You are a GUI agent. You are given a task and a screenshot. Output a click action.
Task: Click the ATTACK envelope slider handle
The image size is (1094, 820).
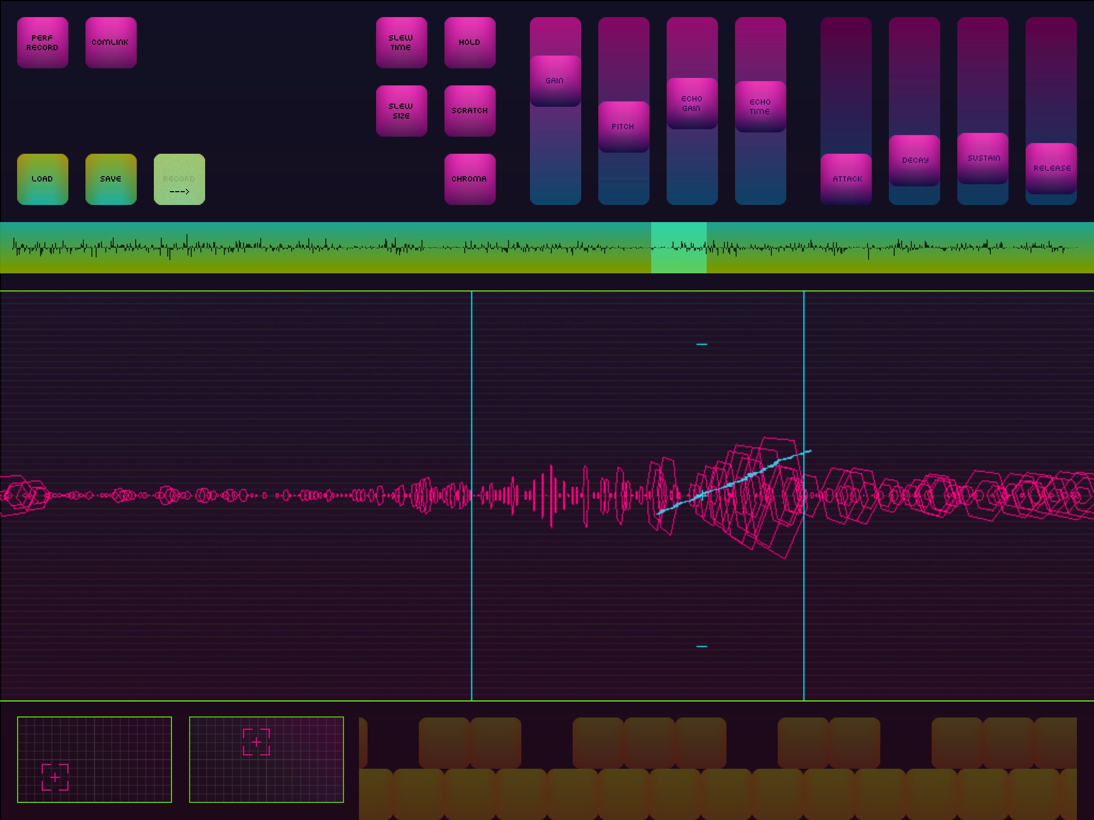pos(846,179)
